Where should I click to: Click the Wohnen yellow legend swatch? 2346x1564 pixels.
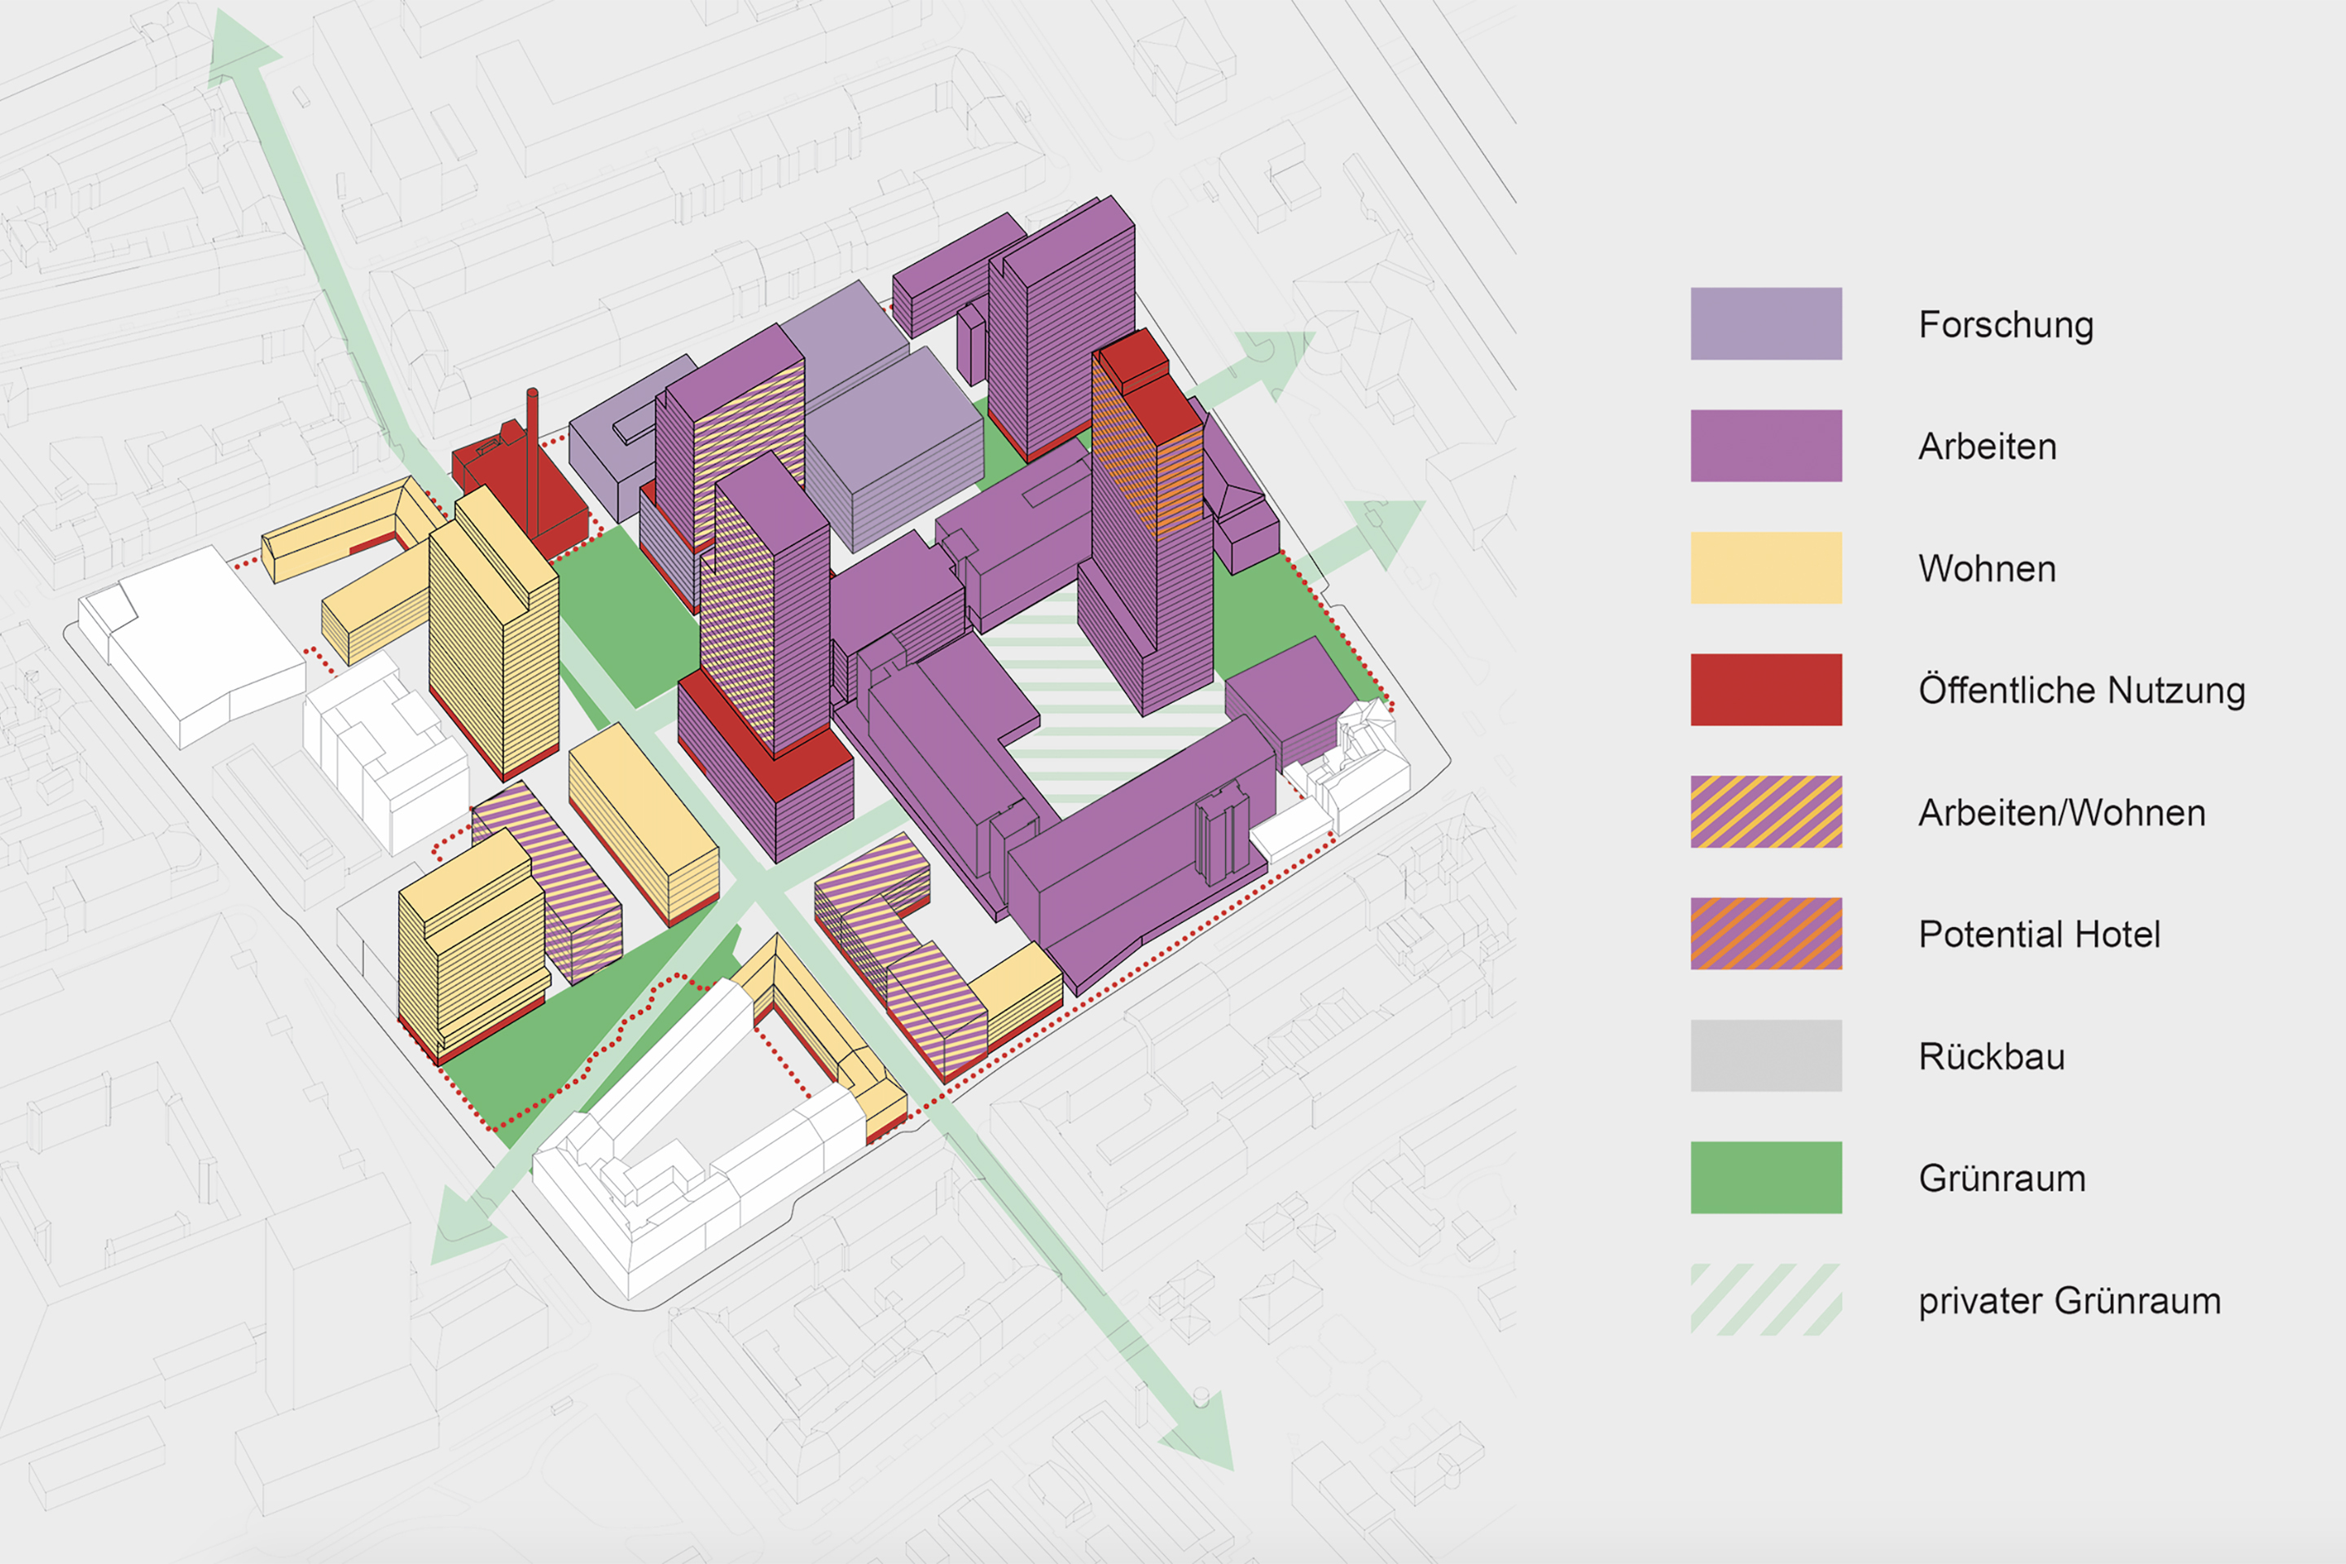pyautogui.click(x=1765, y=568)
